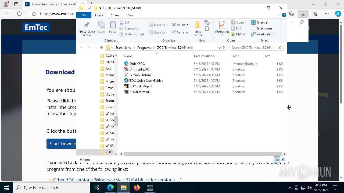Select Skype folder in navigation pane
The height and width of the screenshot is (193, 344).
(106, 94)
